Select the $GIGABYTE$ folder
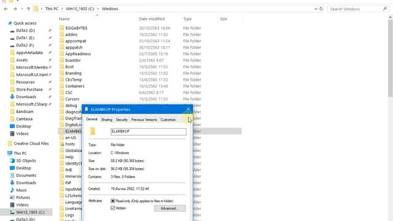393x221 pixels. point(76,28)
